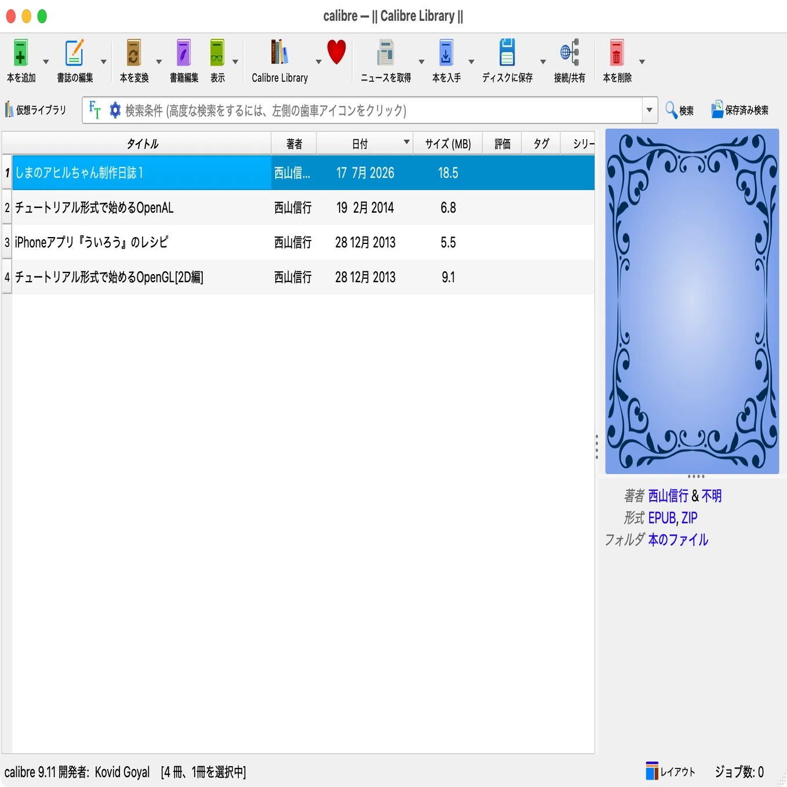Sort by the 著者 column header
This screenshot has width=787, height=787.
tap(294, 144)
